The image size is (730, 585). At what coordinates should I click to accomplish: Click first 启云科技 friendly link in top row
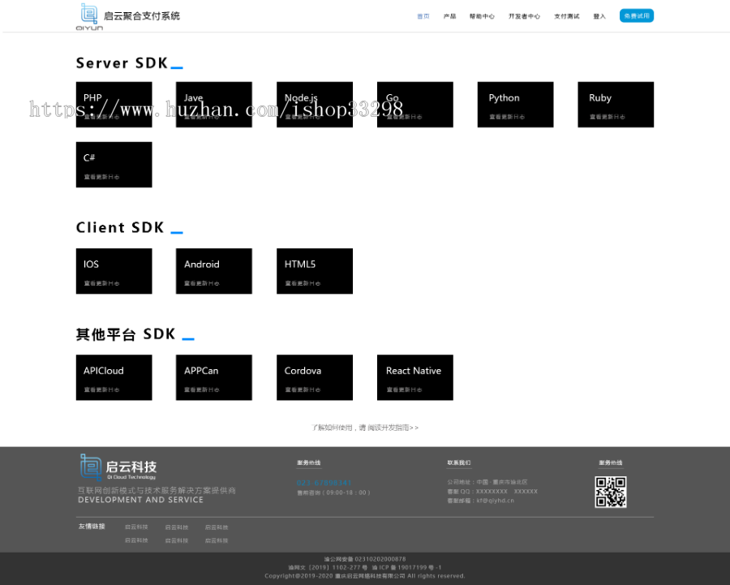[x=136, y=527]
